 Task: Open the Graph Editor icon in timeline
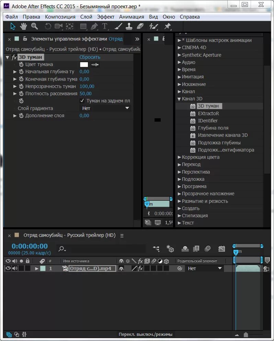221,249
